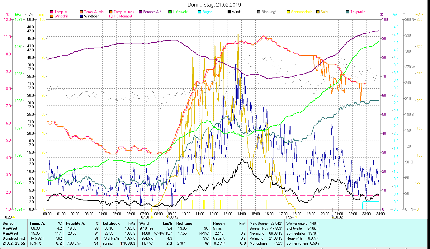Viewport: 430px width, 249px height.
Task: Click the upward pressure trend arrow by 1030.3
Action: (121, 243)
